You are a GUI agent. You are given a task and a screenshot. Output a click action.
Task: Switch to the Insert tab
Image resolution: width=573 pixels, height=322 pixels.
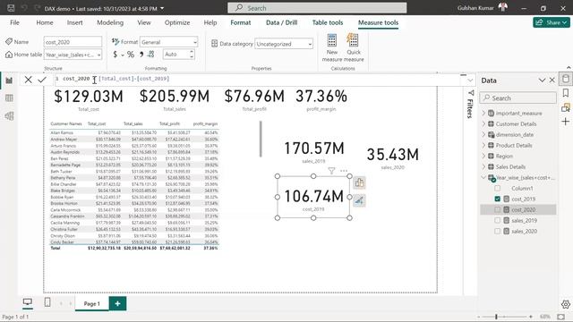point(74,22)
